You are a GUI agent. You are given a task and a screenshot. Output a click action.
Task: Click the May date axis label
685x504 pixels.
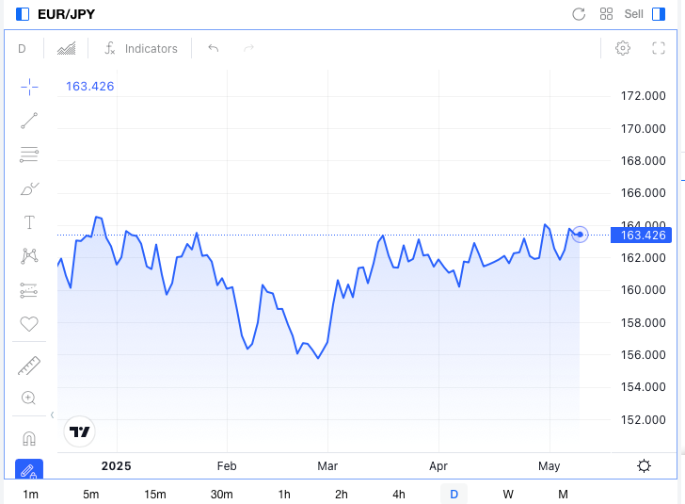point(550,466)
